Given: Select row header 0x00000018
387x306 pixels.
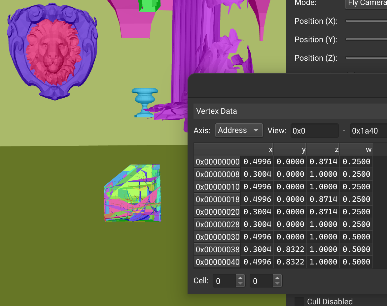Looking at the screenshot, I should pos(217,199).
